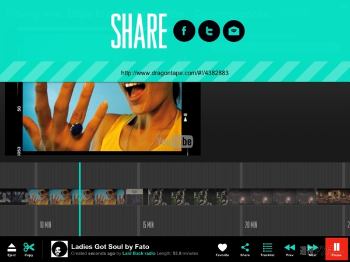
Task: Click the cyan playhead on the timeline
Action: pyautogui.click(x=79, y=198)
